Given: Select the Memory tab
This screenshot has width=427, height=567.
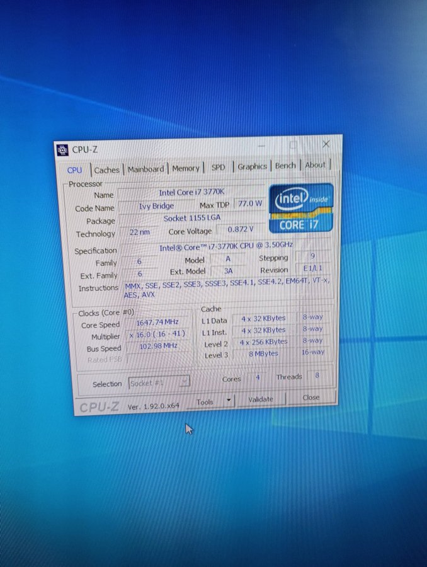Looking at the screenshot, I should (186, 168).
